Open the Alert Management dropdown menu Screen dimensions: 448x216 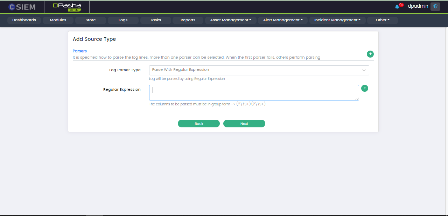(283, 20)
